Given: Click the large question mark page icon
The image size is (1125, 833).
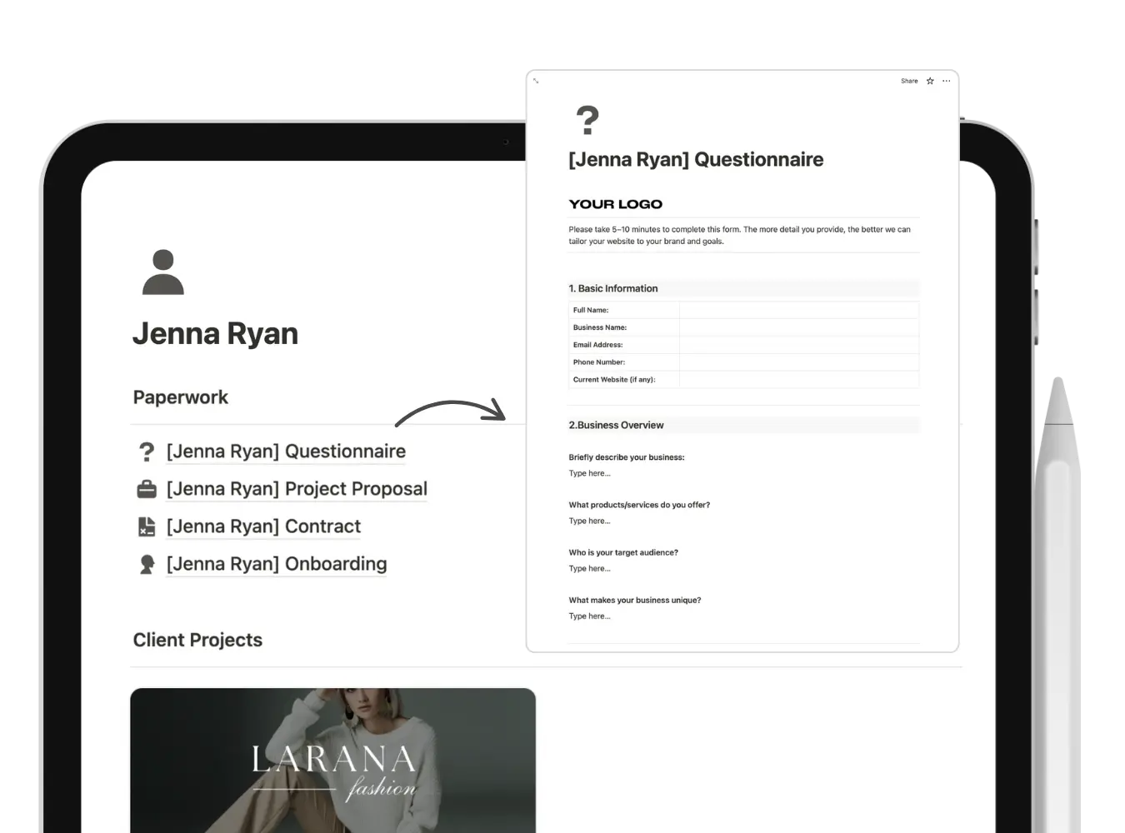Looking at the screenshot, I should coord(587,121).
